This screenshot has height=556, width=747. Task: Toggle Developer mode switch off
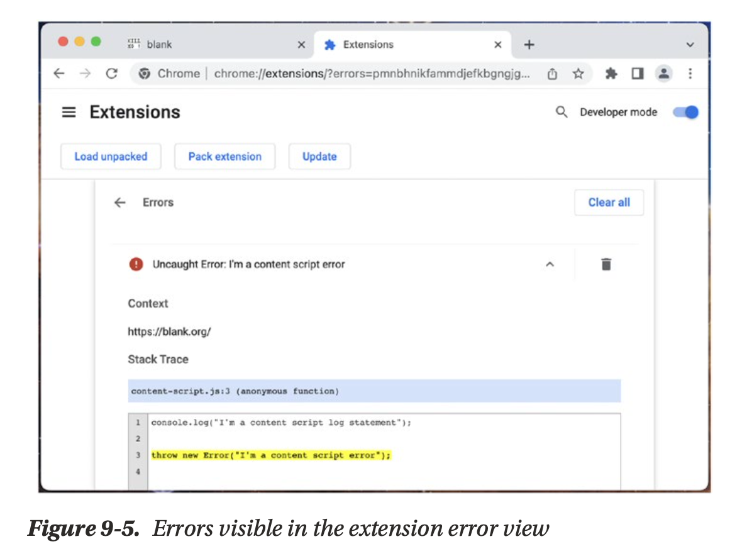(x=685, y=113)
